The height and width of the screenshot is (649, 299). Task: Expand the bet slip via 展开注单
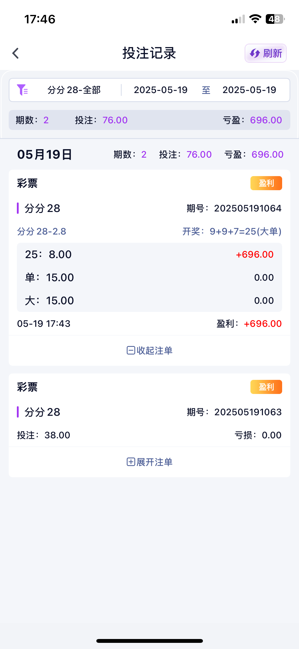pos(154,462)
